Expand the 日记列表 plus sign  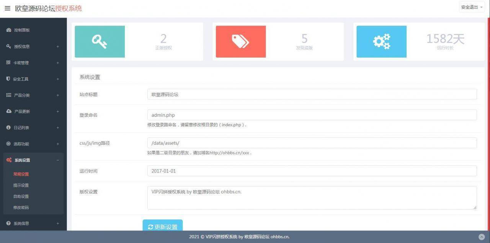coord(58,128)
